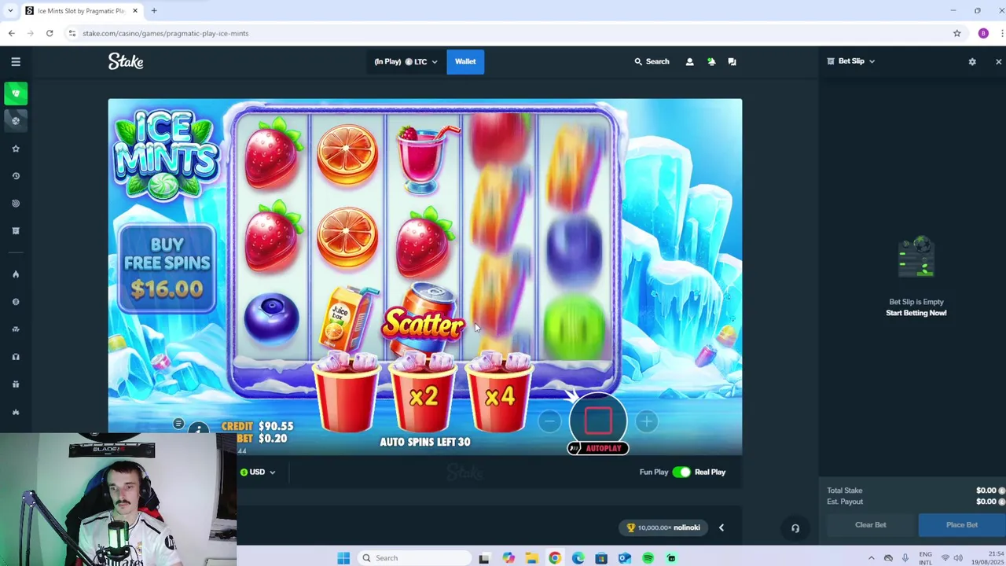The width and height of the screenshot is (1006, 566).
Task: Open the Windows Start menu
Action: coord(343,558)
